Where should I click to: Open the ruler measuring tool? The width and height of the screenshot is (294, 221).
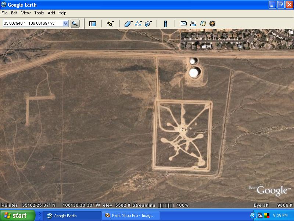coord(166,24)
